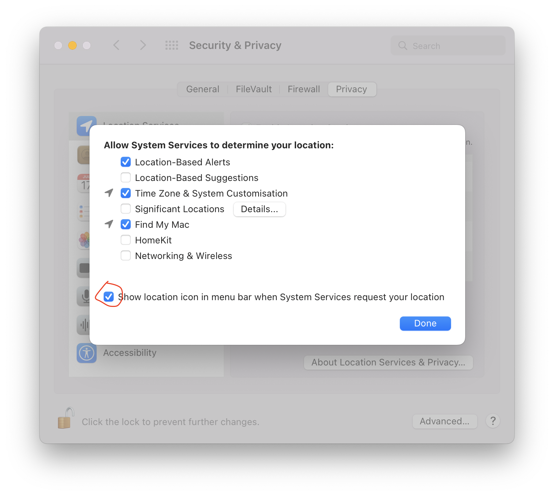Enable HomeKit location checkbox
Image resolution: width=554 pixels, height=496 pixels.
(126, 240)
